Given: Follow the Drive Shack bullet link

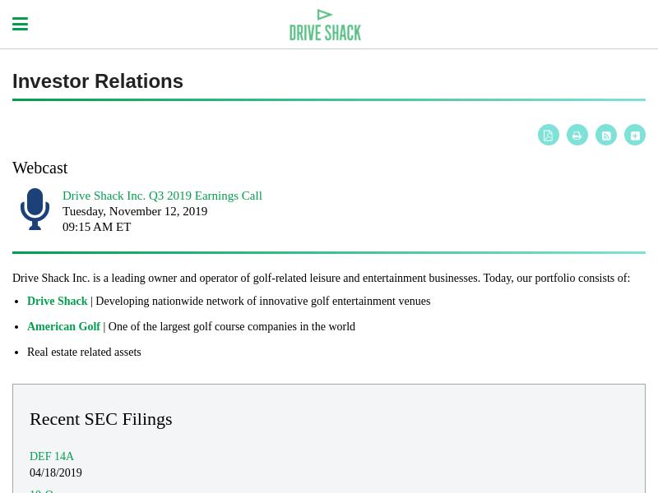Looking at the screenshot, I should 58,301.
